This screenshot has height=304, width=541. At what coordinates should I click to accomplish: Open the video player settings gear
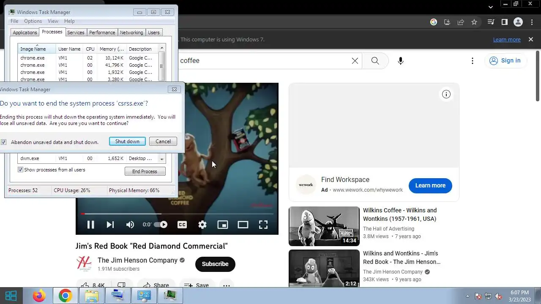202,225
